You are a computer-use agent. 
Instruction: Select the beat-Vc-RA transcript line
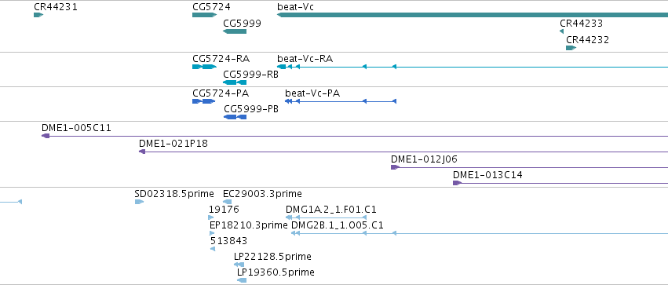coord(473,67)
